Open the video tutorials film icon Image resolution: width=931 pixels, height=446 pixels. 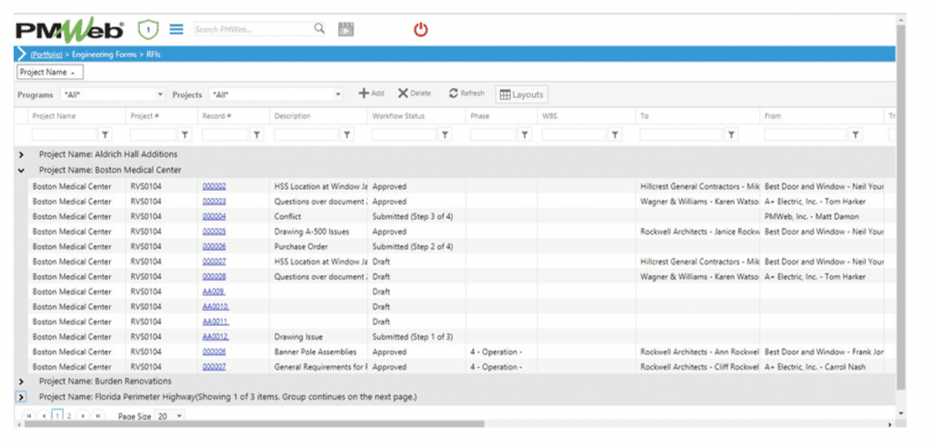click(346, 29)
